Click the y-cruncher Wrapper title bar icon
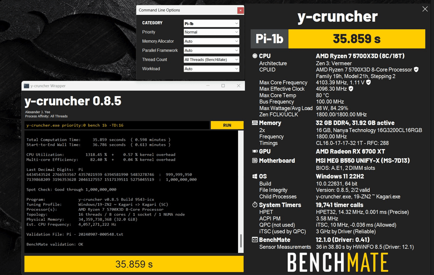Viewport: 434px width, 275px height. tap(27, 86)
